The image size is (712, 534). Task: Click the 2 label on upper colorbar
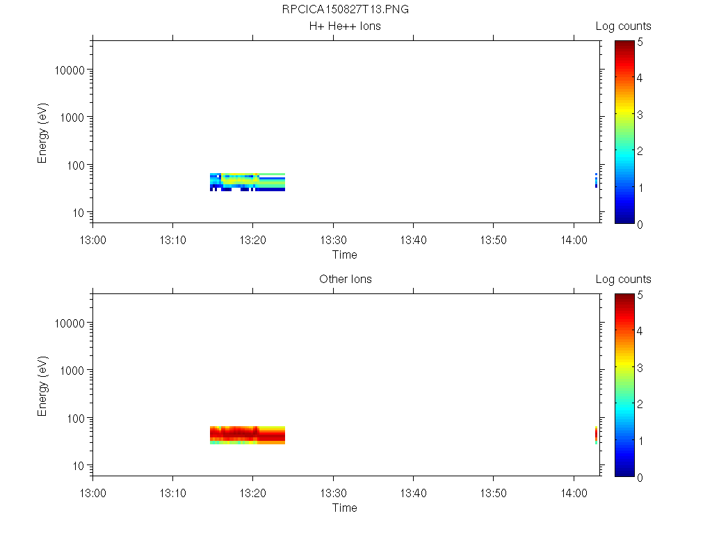pos(640,151)
